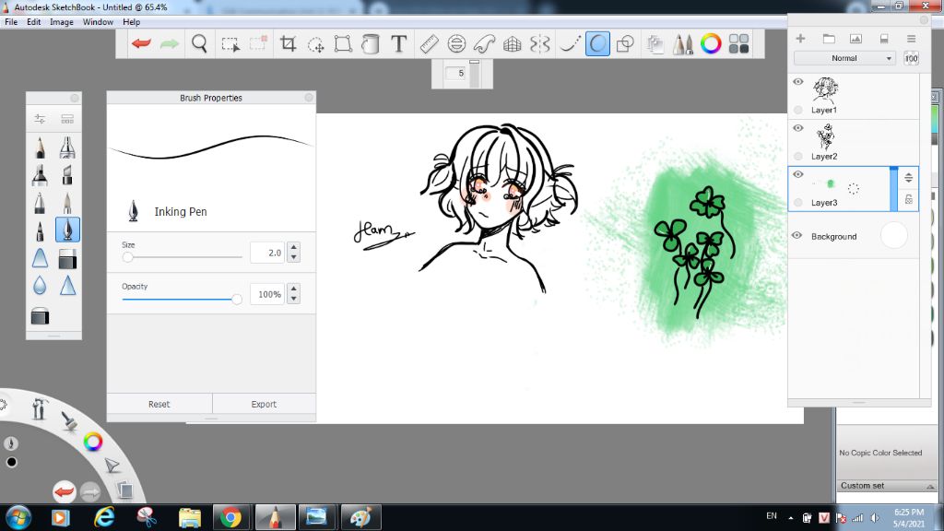Enable the Ellipse guide tool
The image size is (944, 531).
coord(456,43)
